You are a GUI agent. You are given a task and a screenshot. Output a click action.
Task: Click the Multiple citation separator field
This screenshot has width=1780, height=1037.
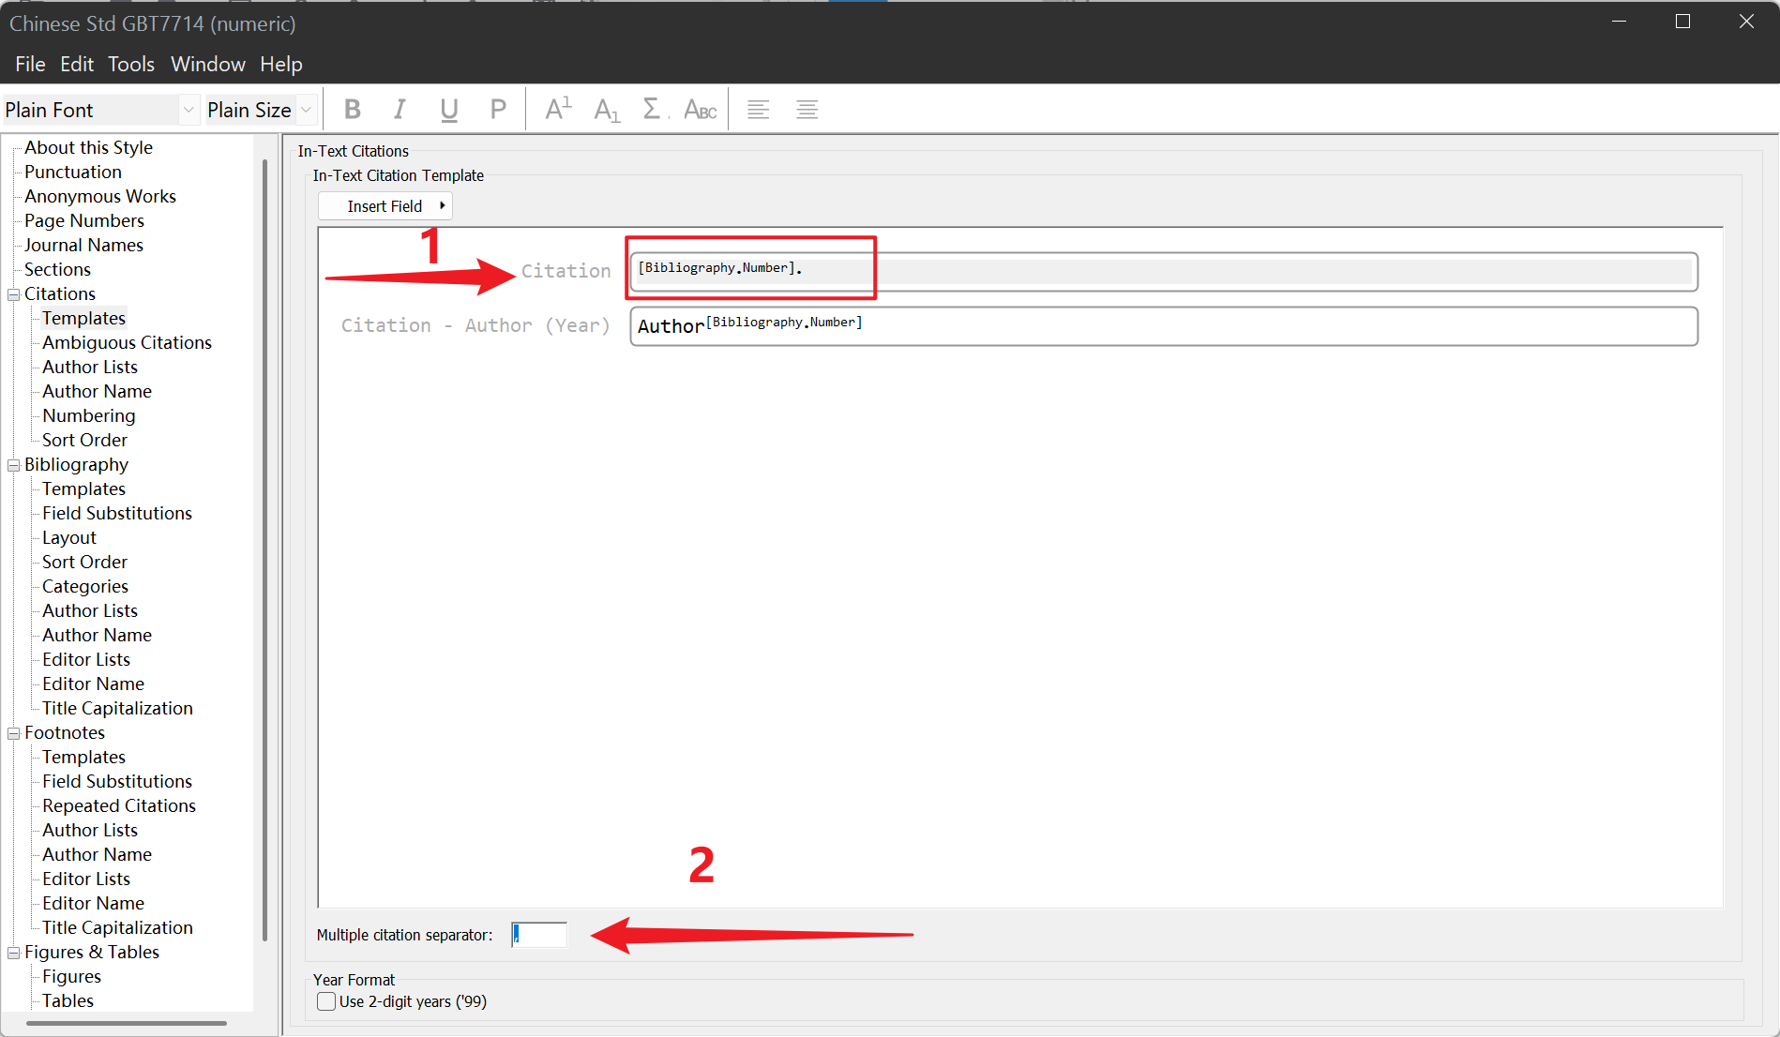[539, 935]
